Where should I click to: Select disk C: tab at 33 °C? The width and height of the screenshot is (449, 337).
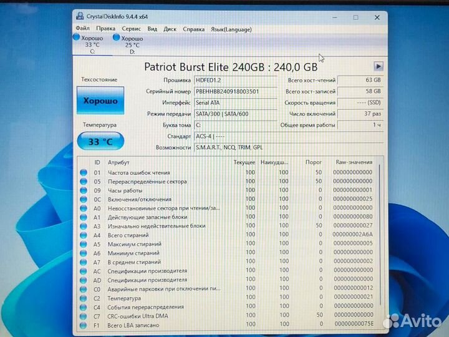tap(92, 44)
